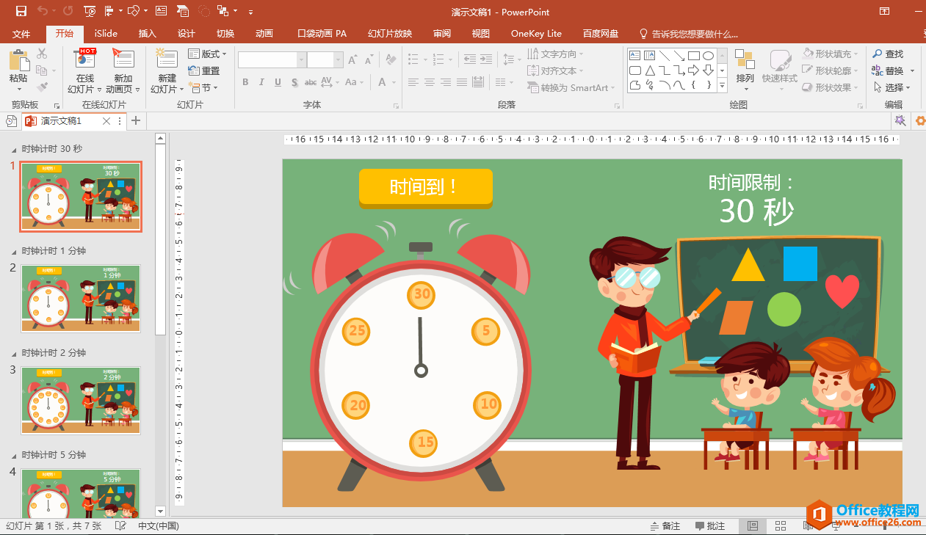Viewport: 926px width, 535px height.
Task: Click the yellow '时间到！' button on slide
Action: [425, 186]
